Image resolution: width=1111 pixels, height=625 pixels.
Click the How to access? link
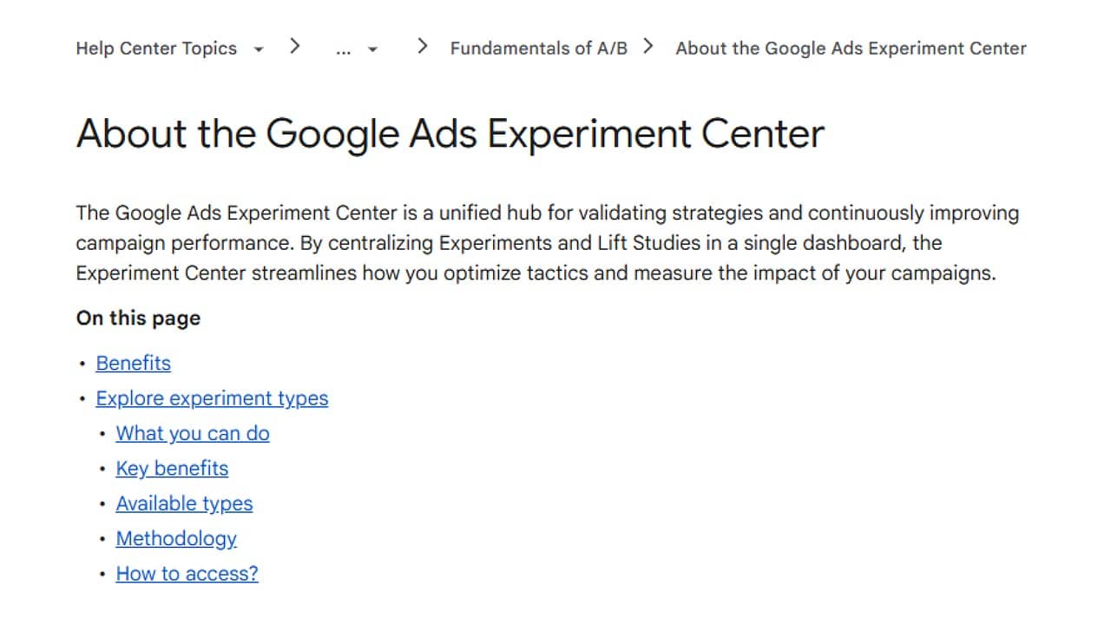click(187, 574)
